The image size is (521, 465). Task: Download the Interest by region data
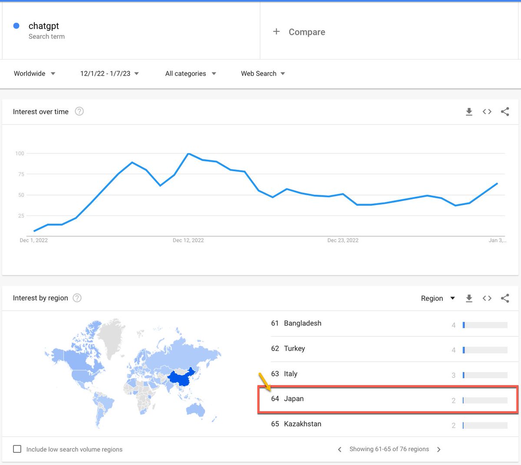469,298
